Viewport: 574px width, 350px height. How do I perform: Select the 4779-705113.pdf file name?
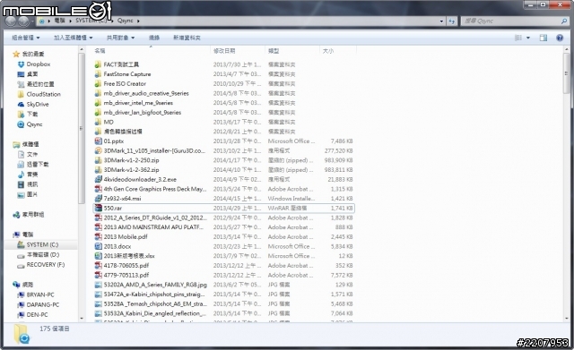coord(126,275)
